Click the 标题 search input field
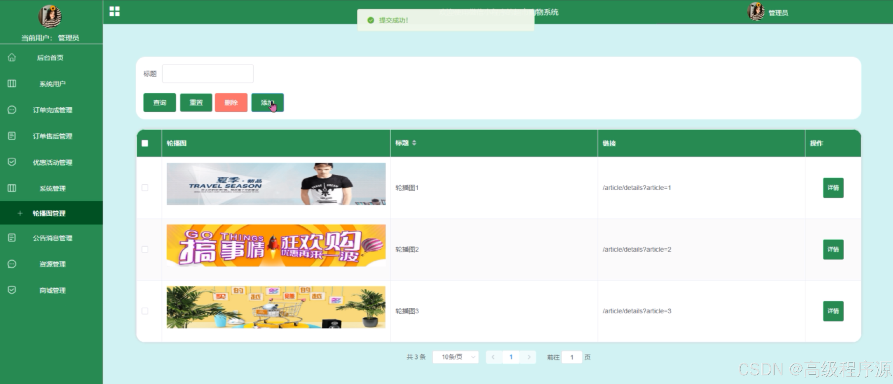 pos(208,74)
